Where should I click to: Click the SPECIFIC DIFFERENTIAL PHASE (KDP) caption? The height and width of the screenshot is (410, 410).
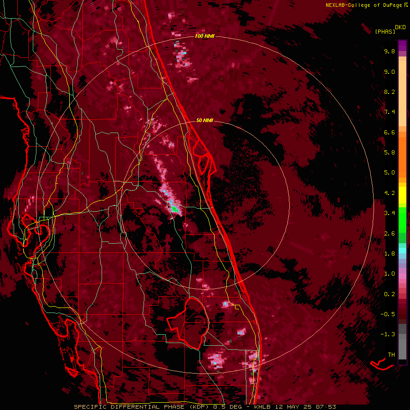coord(142,407)
